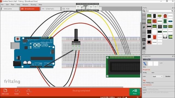The width and height of the screenshot is (175, 98).
Task: Click the Fritzing welcome tab icon
Action: tap(1, 9)
